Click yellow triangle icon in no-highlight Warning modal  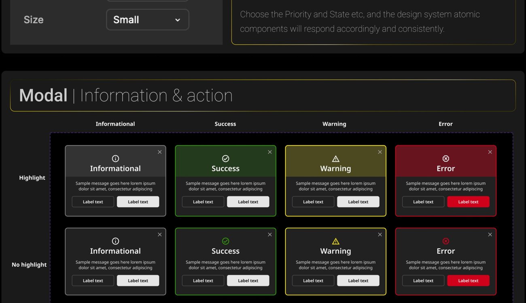point(335,241)
